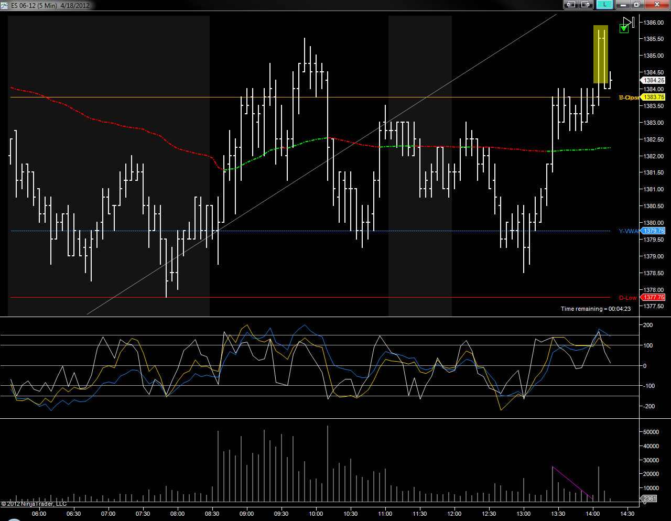Click the positive 200 oscillator axis label

point(648,325)
